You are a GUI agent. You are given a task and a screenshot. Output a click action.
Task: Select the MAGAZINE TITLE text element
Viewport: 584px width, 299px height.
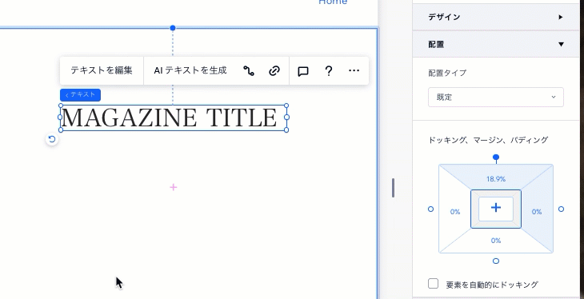[x=173, y=118]
